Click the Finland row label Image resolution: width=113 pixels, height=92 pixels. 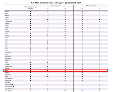tap(7, 28)
